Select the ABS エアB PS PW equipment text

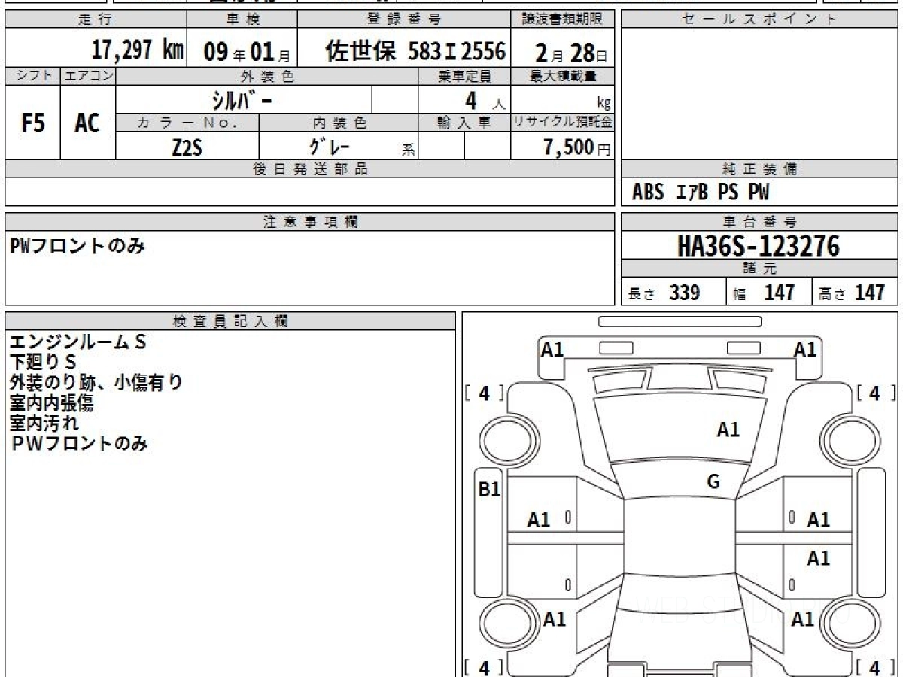pyautogui.click(x=701, y=193)
